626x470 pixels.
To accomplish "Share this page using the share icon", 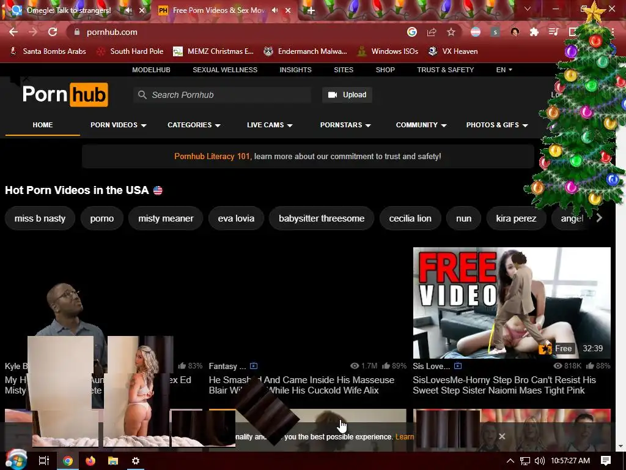I will [432, 32].
